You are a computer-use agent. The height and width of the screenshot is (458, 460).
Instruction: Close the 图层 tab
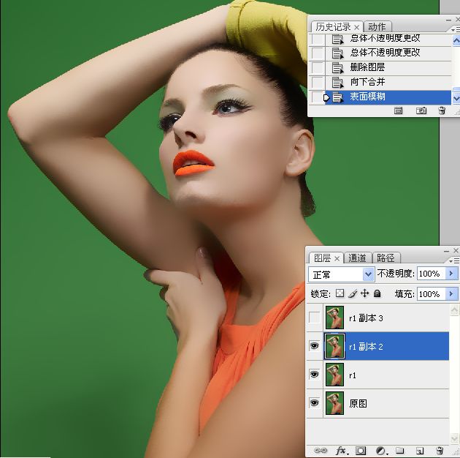[337, 259]
